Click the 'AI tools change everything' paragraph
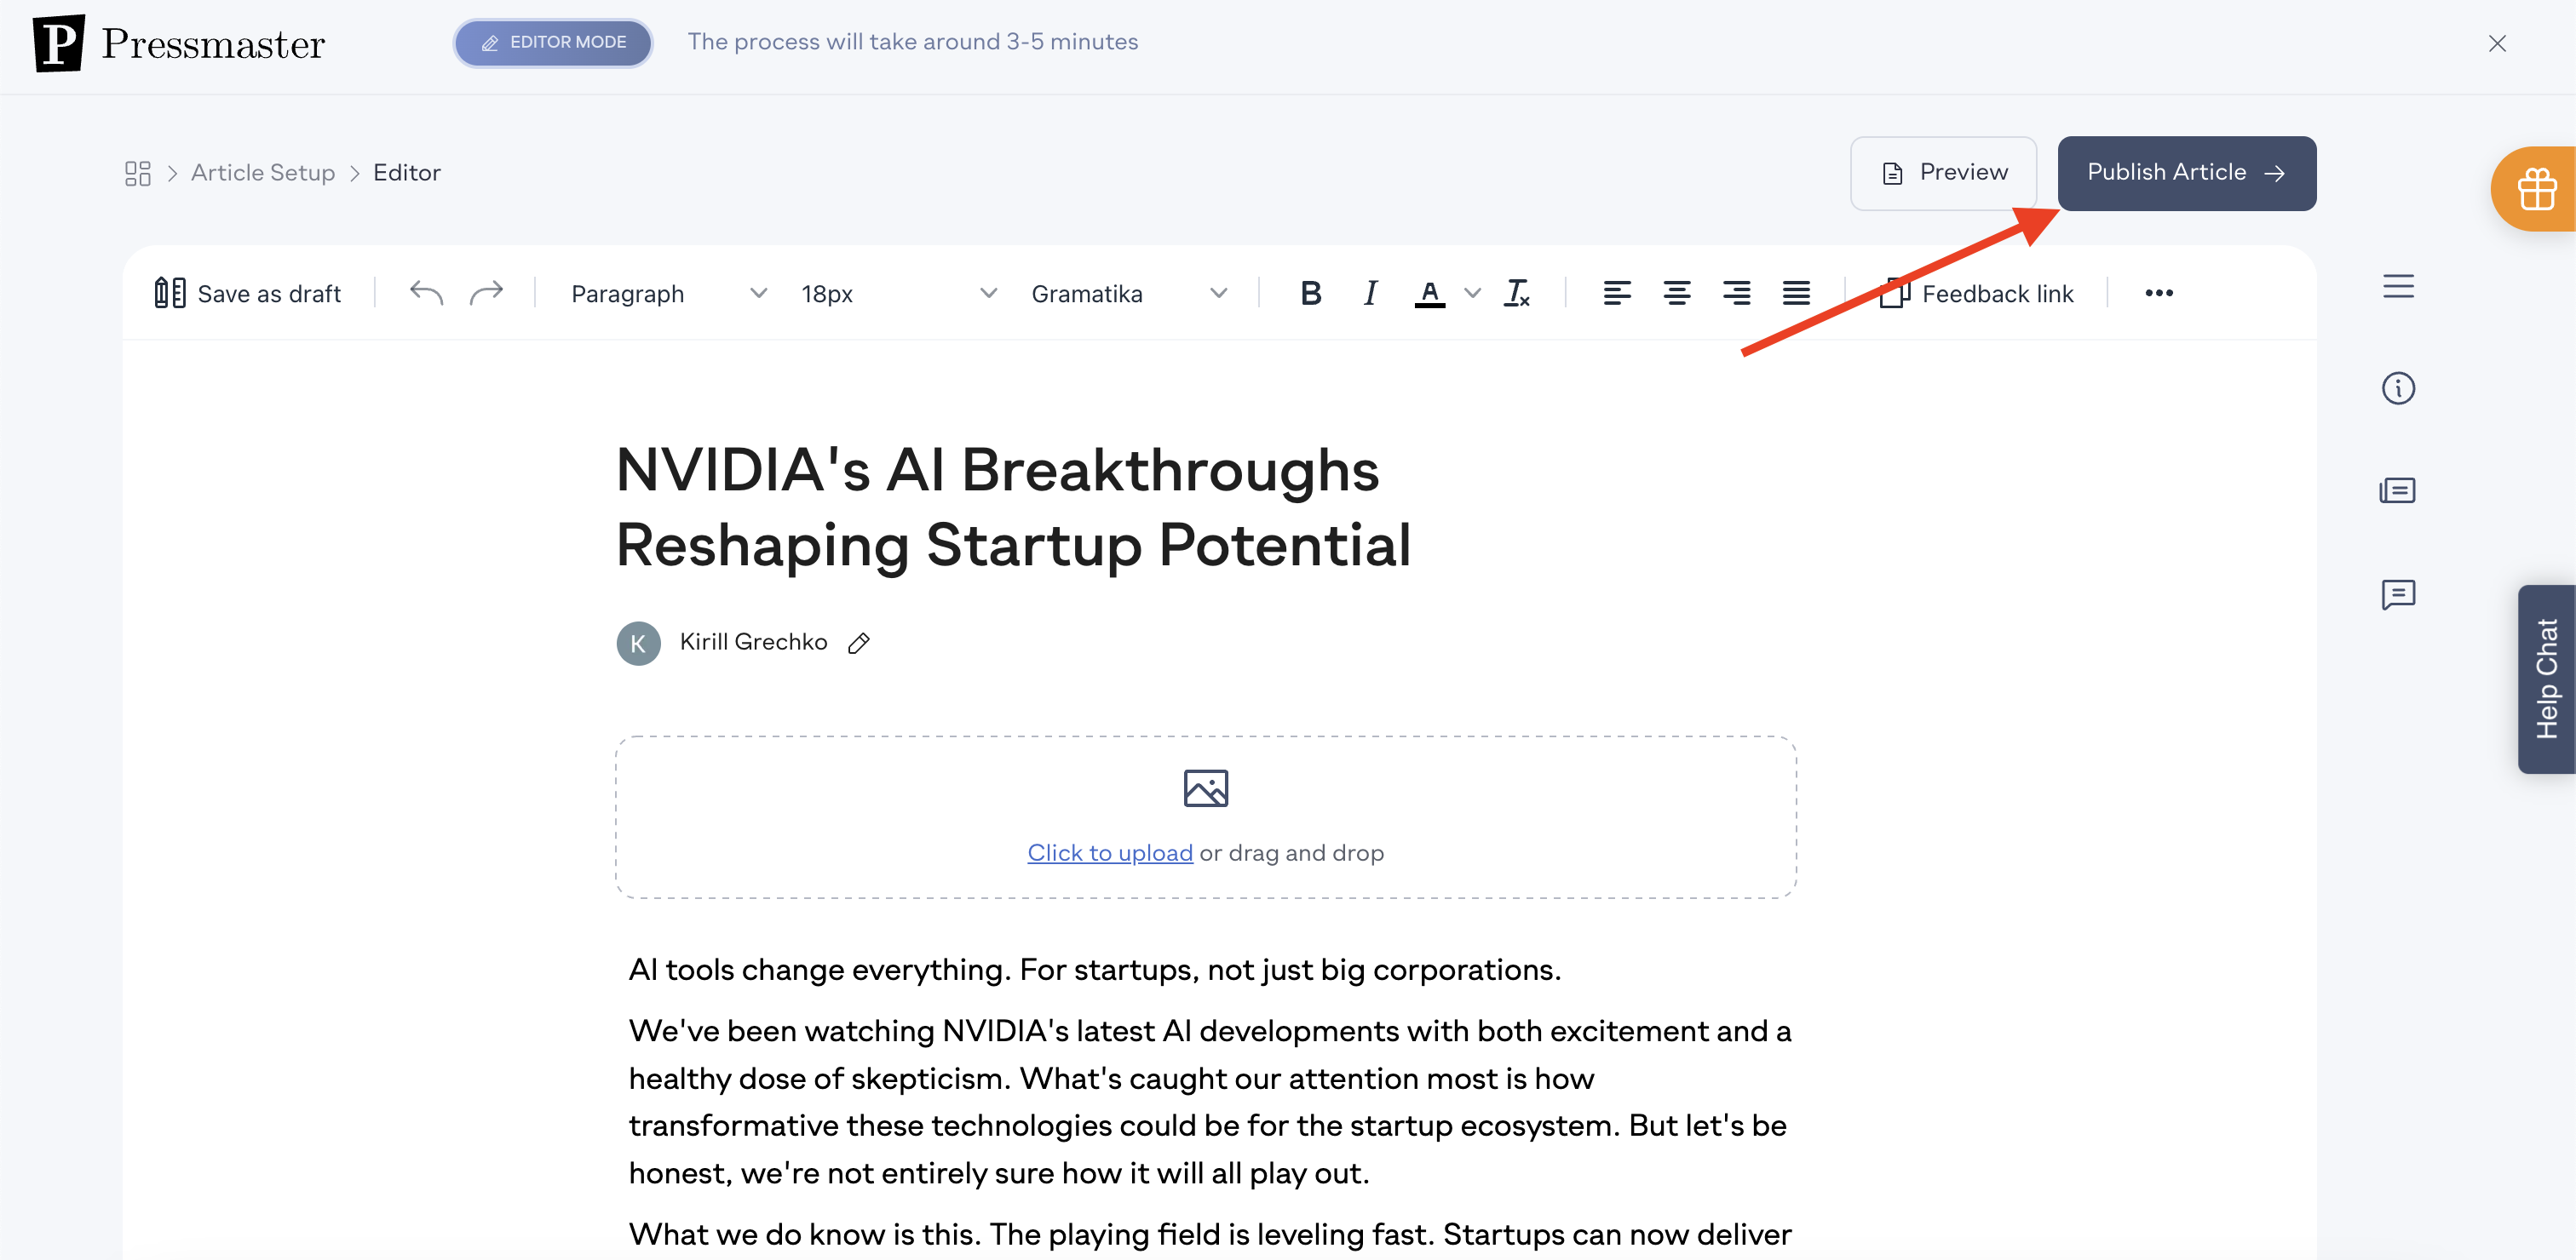The image size is (2576, 1260). 1095,969
